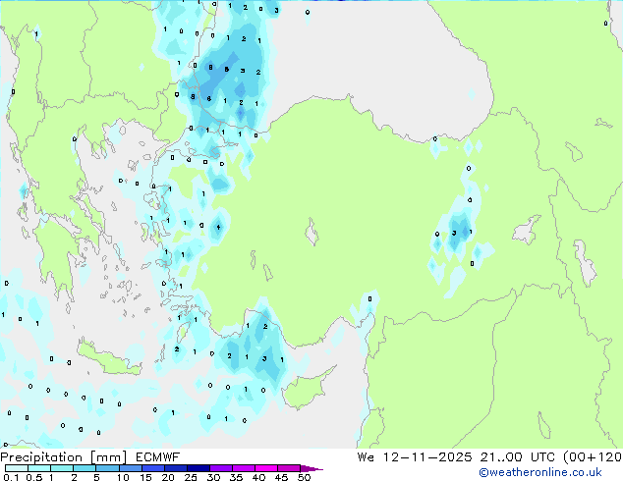Click the legend label "45"
The image size is (623, 481).
[x=281, y=477]
